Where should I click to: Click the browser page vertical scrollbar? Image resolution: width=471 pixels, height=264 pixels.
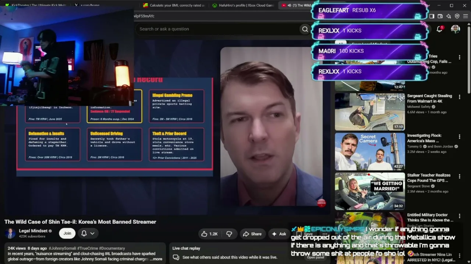pyautogui.click(x=469, y=59)
